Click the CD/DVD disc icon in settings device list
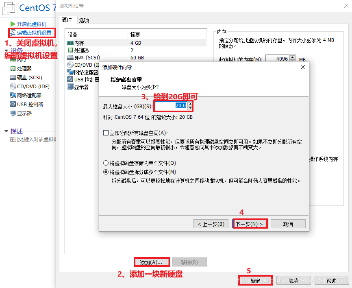Viewport: 352px width, 288px height. 70,65
